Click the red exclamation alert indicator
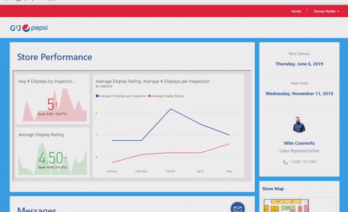 (56, 104)
